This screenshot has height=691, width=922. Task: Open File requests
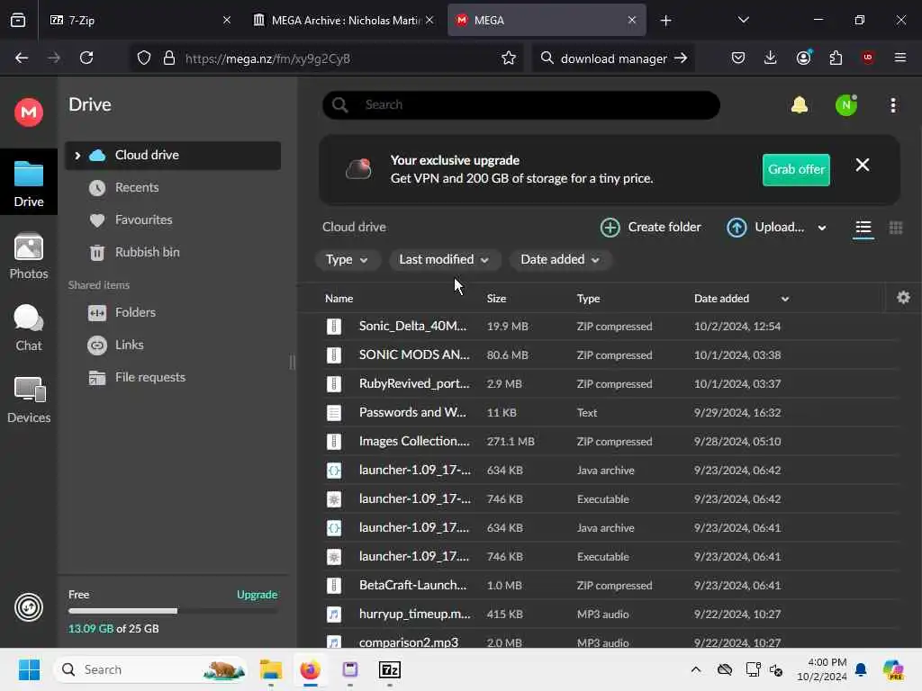coord(150,377)
